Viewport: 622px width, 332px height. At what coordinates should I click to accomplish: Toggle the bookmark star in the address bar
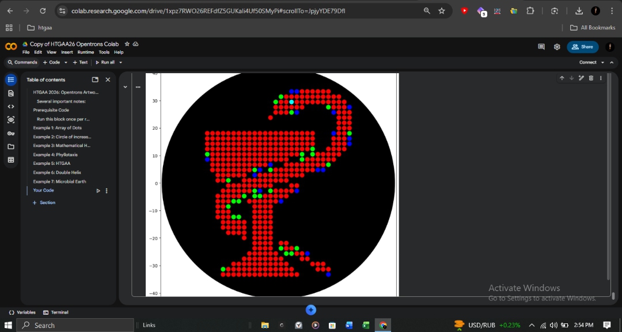click(x=443, y=10)
